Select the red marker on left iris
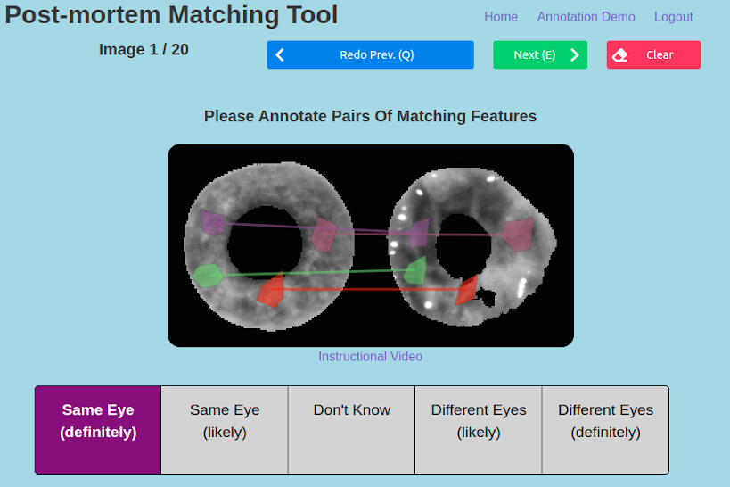The image size is (730, 487). 271,291
